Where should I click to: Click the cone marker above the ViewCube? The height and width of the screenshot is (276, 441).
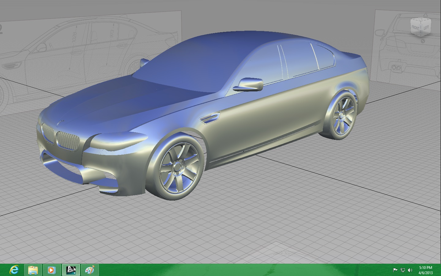pos(425,15)
